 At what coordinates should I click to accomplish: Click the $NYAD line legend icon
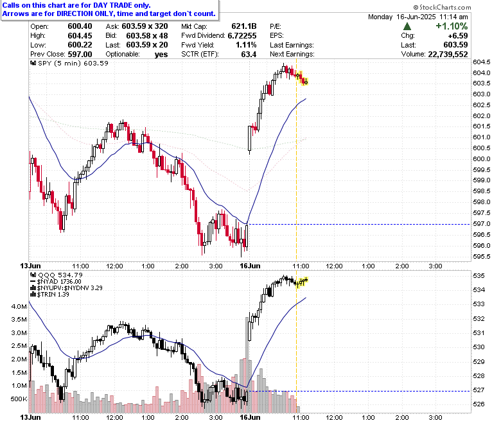tap(33, 282)
